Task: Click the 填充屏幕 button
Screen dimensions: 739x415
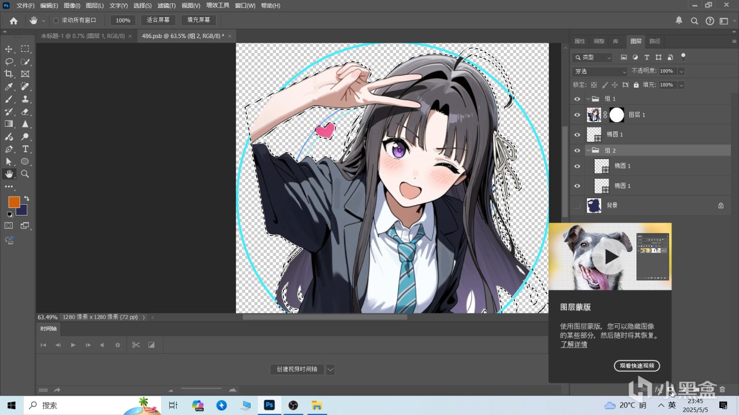Action: click(198, 20)
